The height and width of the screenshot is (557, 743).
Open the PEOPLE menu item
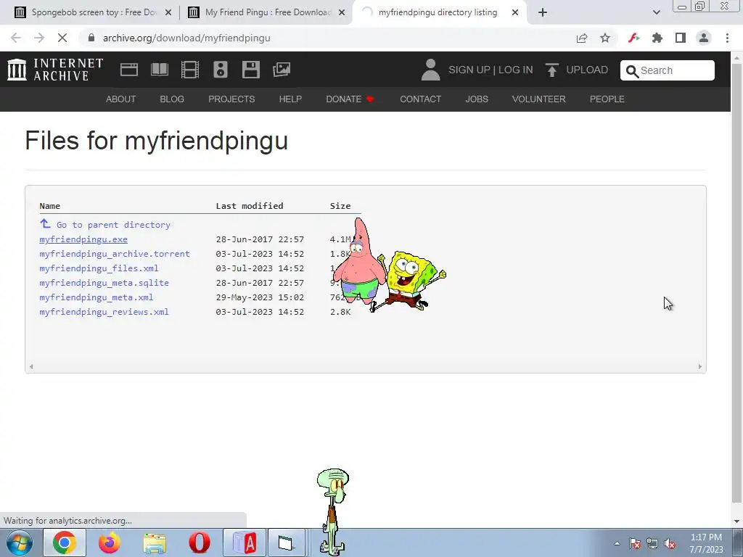tap(607, 99)
